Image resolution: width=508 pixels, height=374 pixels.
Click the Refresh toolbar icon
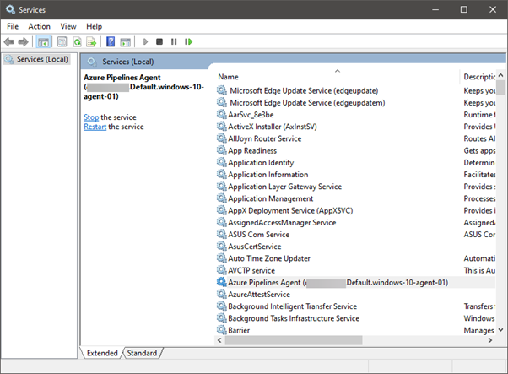pos(77,42)
